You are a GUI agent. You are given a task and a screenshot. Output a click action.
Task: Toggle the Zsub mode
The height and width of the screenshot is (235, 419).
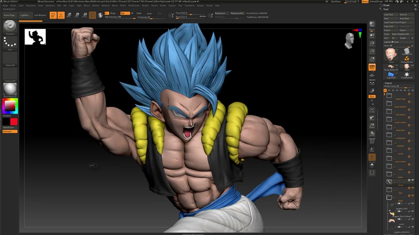pyautogui.click(x=149, y=13)
